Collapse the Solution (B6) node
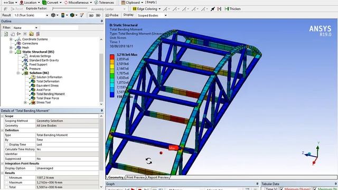The image size is (338, 190). click(18, 73)
